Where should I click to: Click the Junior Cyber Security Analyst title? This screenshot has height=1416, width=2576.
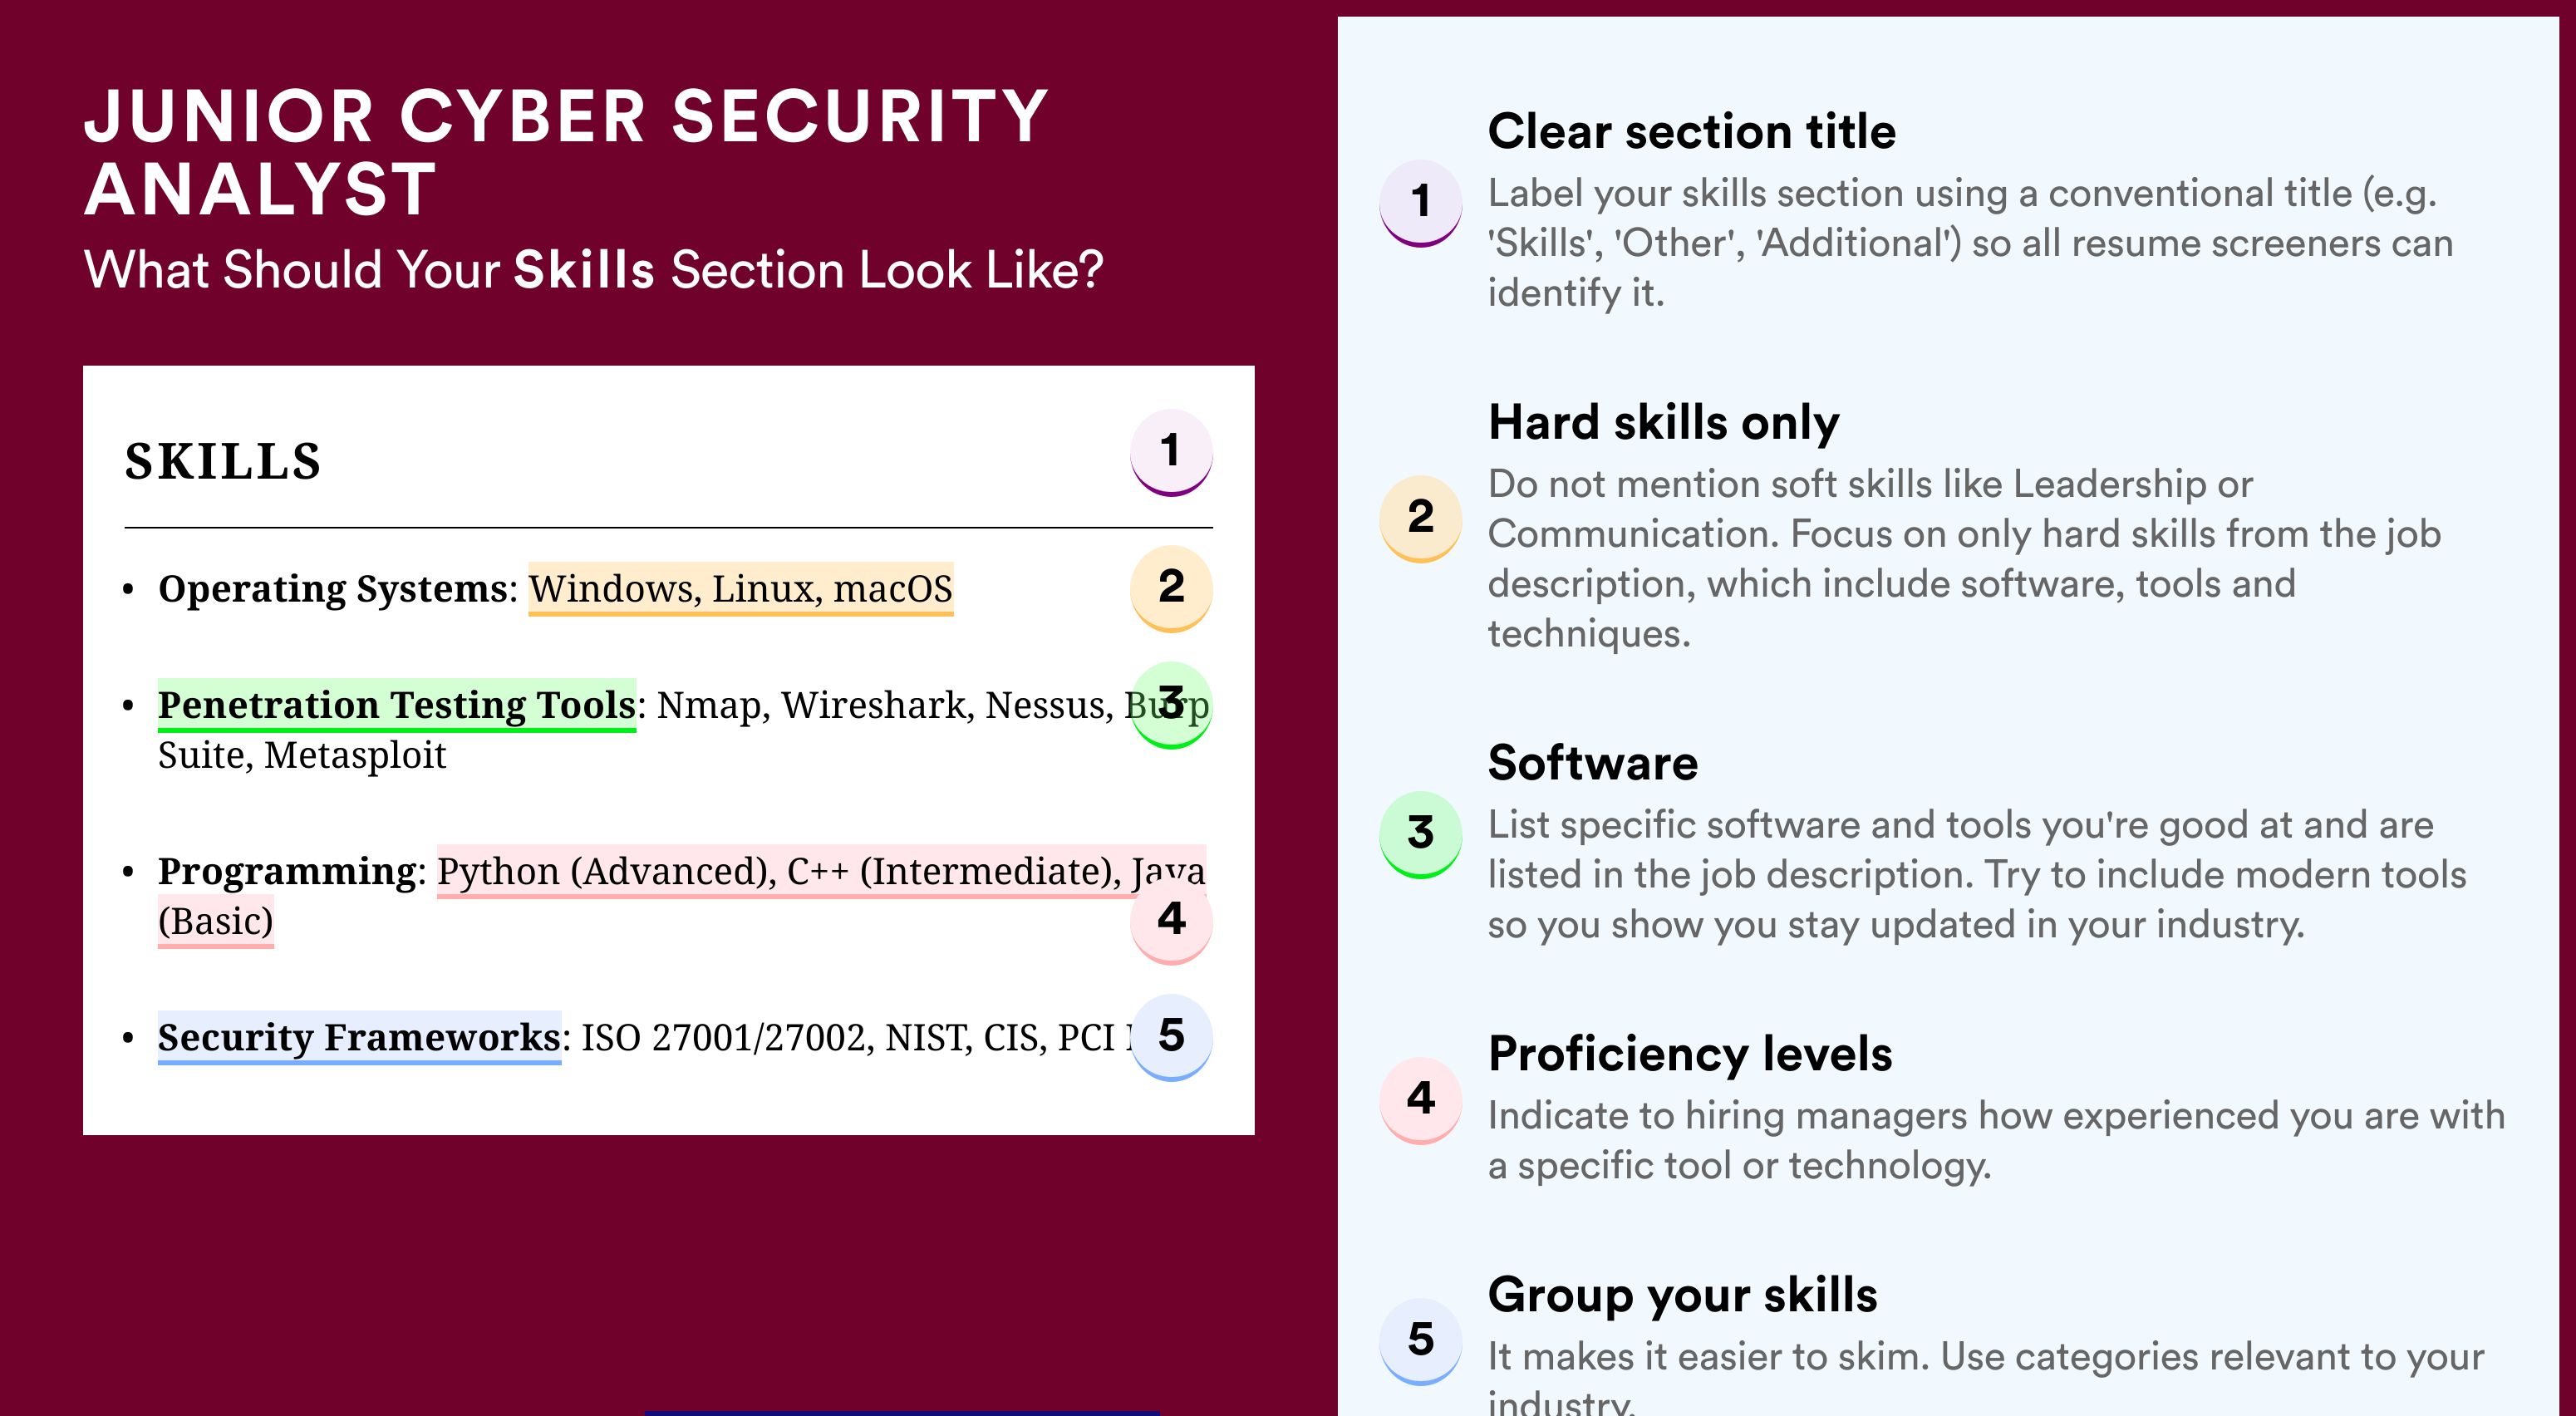tap(566, 152)
